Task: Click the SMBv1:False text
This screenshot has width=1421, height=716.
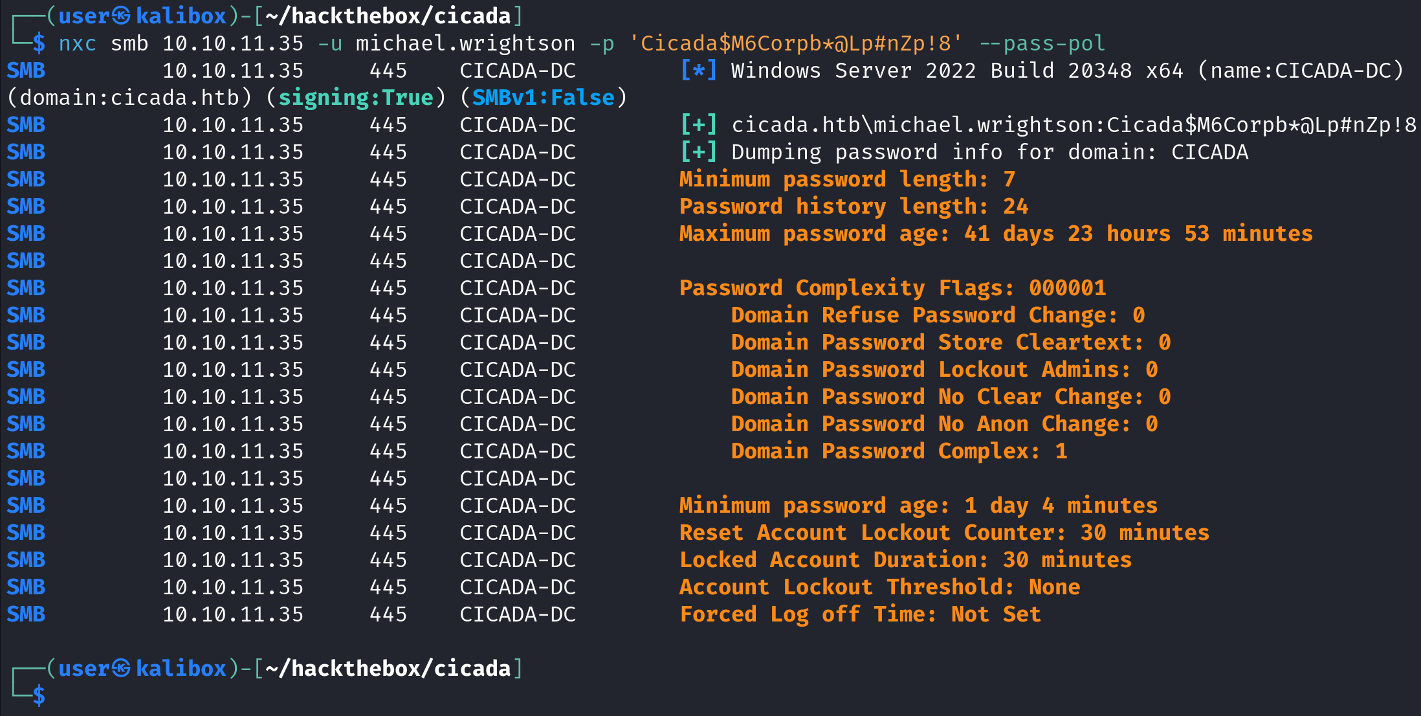Action: click(544, 97)
